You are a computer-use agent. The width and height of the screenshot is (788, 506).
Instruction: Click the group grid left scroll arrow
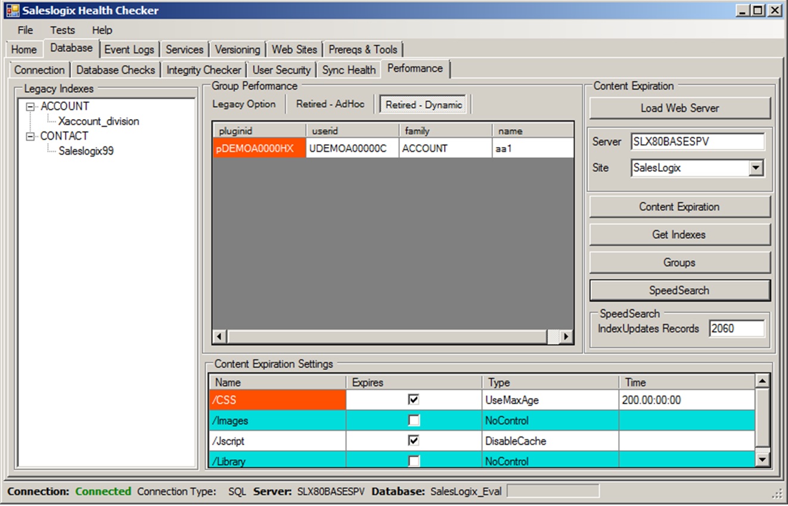click(x=220, y=337)
